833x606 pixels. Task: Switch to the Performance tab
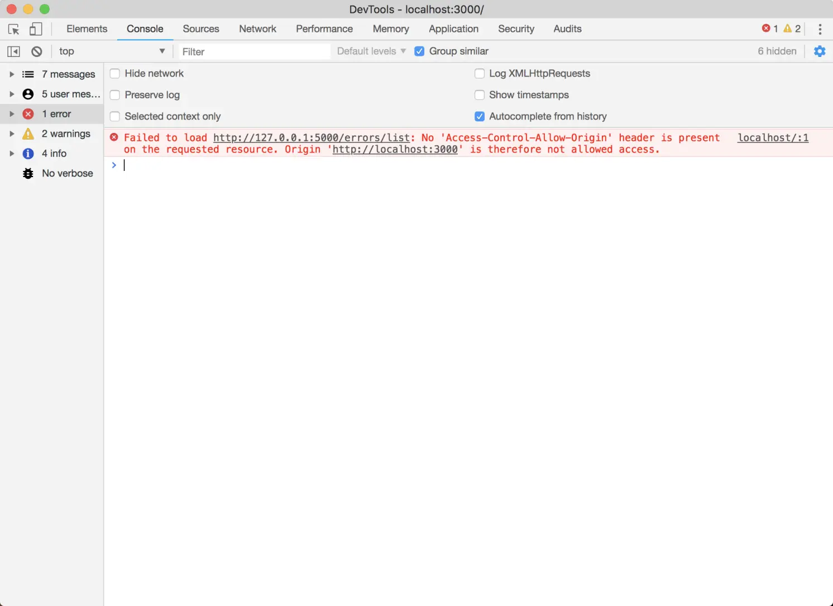[x=324, y=29]
